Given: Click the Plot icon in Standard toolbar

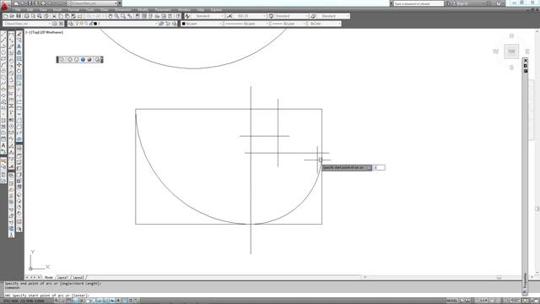Looking at the screenshot, I should 26,16.
